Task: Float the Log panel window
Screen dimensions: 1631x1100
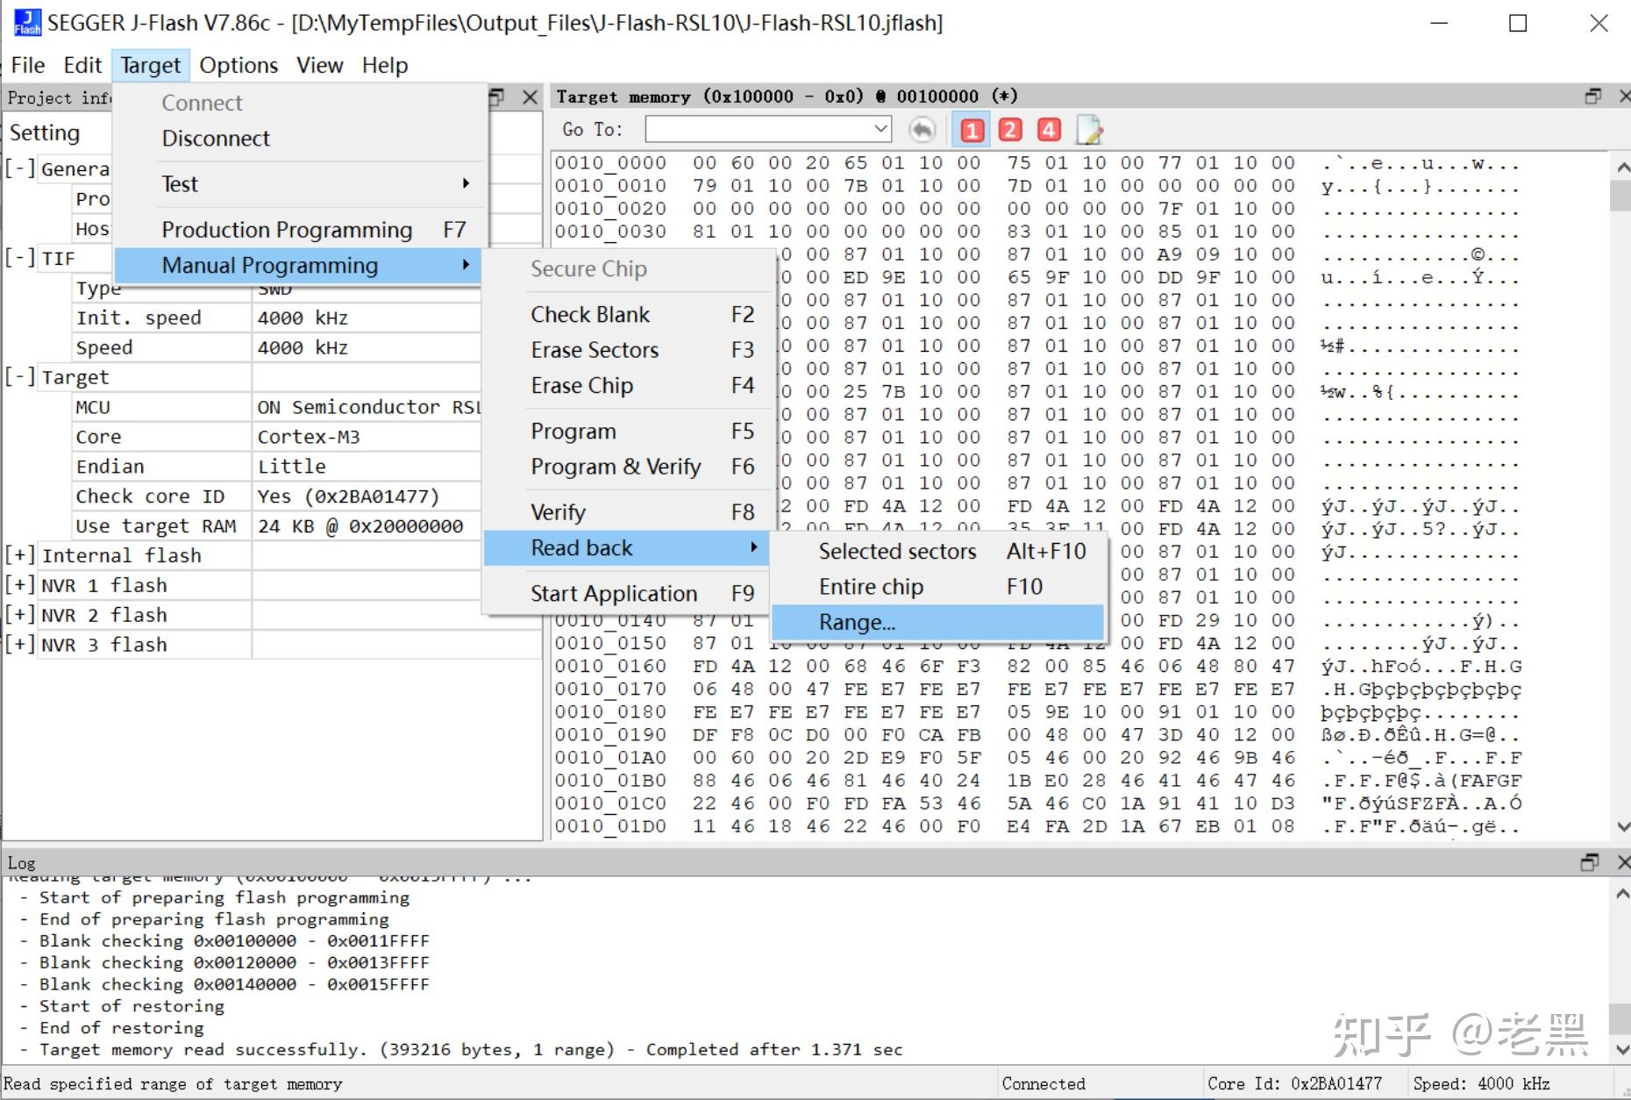Action: 1589,862
